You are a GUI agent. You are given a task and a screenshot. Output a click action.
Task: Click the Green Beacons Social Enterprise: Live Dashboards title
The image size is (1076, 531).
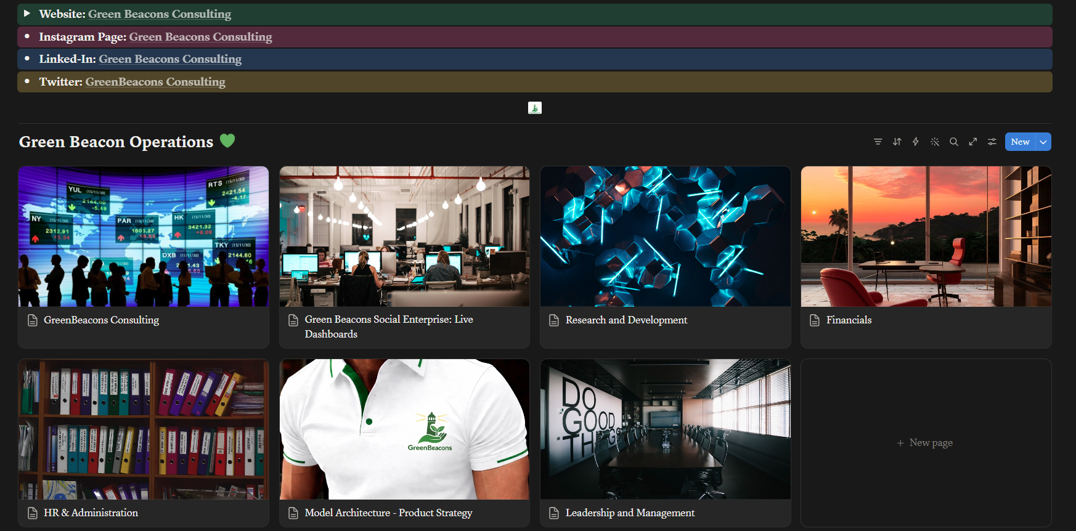click(389, 326)
